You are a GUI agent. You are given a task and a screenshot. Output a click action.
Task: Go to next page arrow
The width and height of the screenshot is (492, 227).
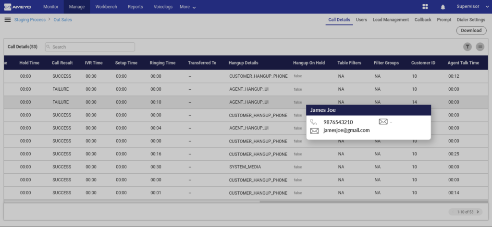[478, 212]
